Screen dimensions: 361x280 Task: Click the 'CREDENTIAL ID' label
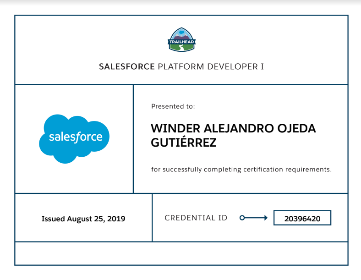(196, 218)
